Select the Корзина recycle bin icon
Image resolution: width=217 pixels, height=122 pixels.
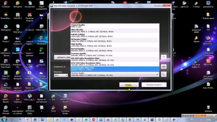pos(208,109)
